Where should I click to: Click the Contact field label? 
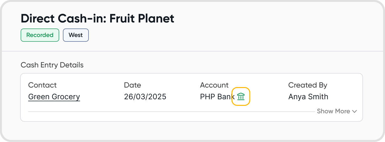42,85
